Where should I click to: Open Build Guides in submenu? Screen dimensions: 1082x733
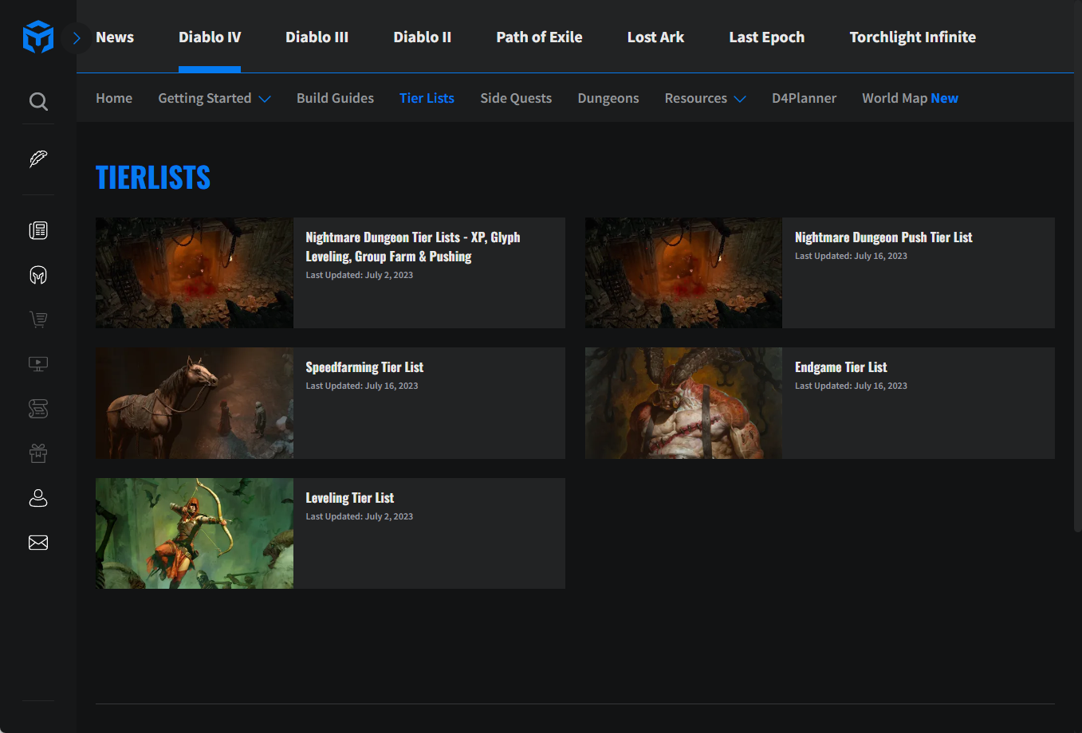335,98
